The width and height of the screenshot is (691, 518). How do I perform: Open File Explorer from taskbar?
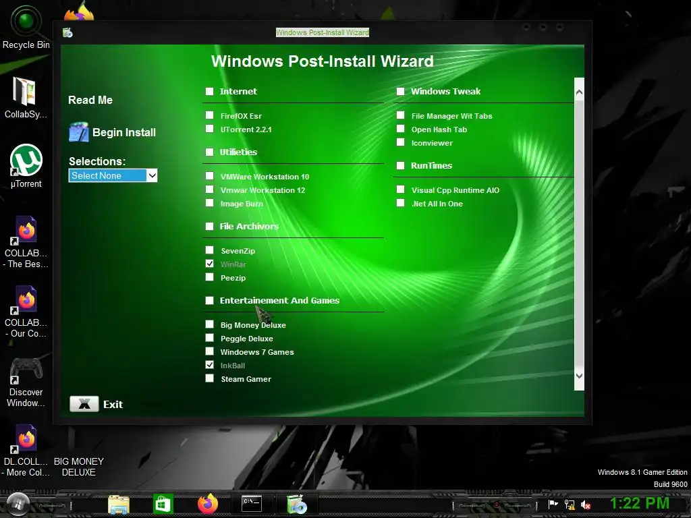point(119,505)
